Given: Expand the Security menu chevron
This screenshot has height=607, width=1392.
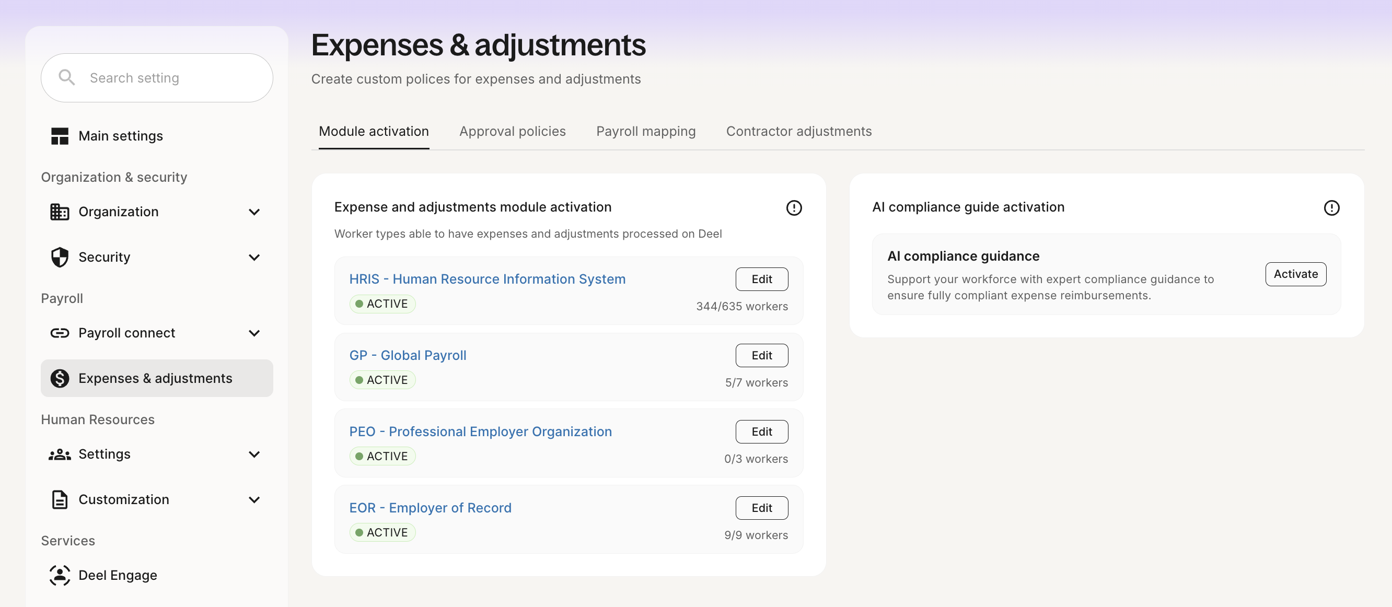Looking at the screenshot, I should click(254, 257).
